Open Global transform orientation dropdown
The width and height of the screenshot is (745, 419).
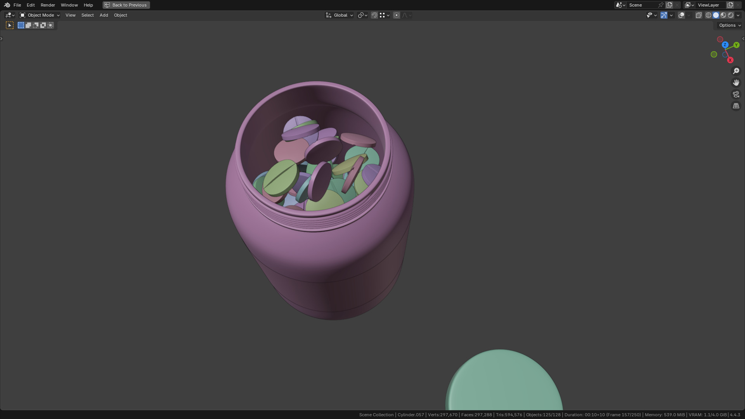tap(340, 15)
